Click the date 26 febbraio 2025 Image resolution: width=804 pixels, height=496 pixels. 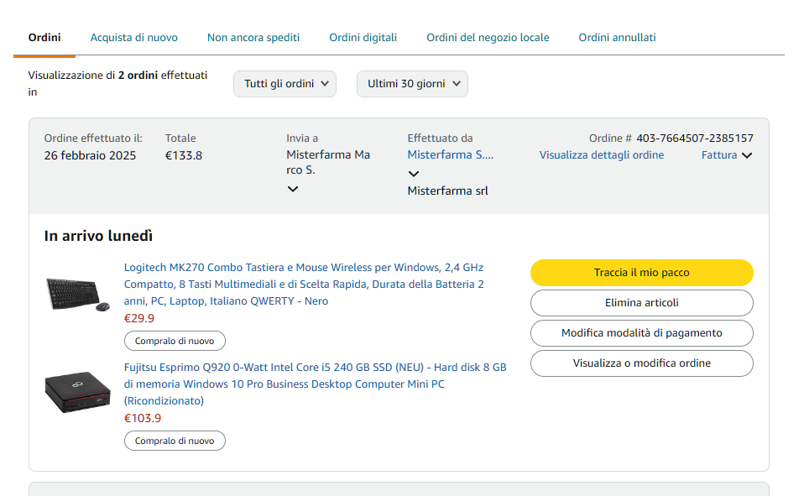[90, 155]
